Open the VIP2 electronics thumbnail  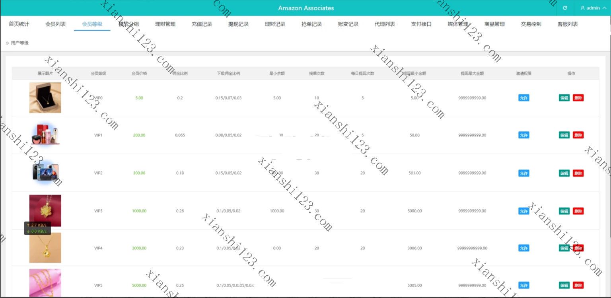[45, 173]
